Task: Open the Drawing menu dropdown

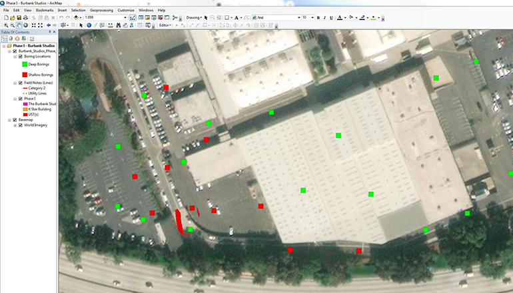Action: click(194, 18)
